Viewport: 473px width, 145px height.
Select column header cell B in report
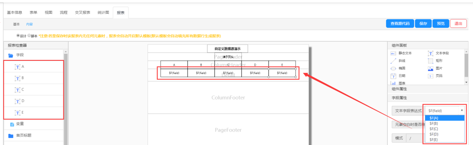[x=201, y=64]
